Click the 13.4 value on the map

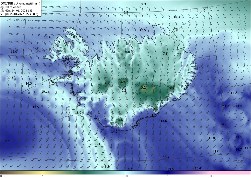tap(198, 168)
